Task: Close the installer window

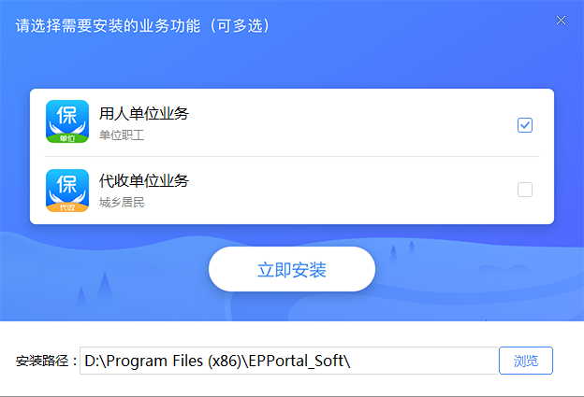Action: pyautogui.click(x=561, y=21)
